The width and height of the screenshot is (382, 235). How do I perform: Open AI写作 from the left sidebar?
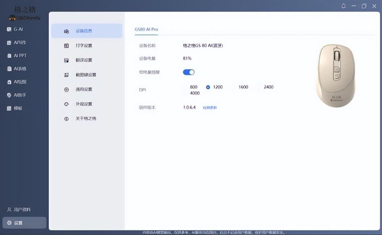tap(16, 42)
